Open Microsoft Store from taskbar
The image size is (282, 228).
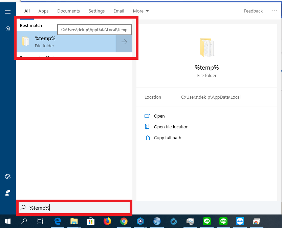[x=91, y=221]
